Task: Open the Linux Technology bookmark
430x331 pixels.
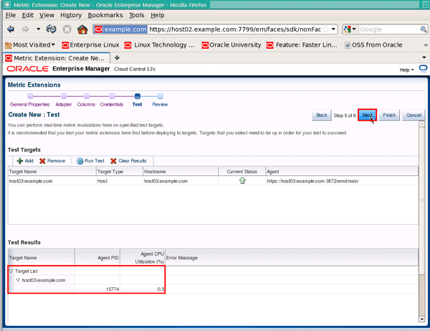Action: click(160, 45)
